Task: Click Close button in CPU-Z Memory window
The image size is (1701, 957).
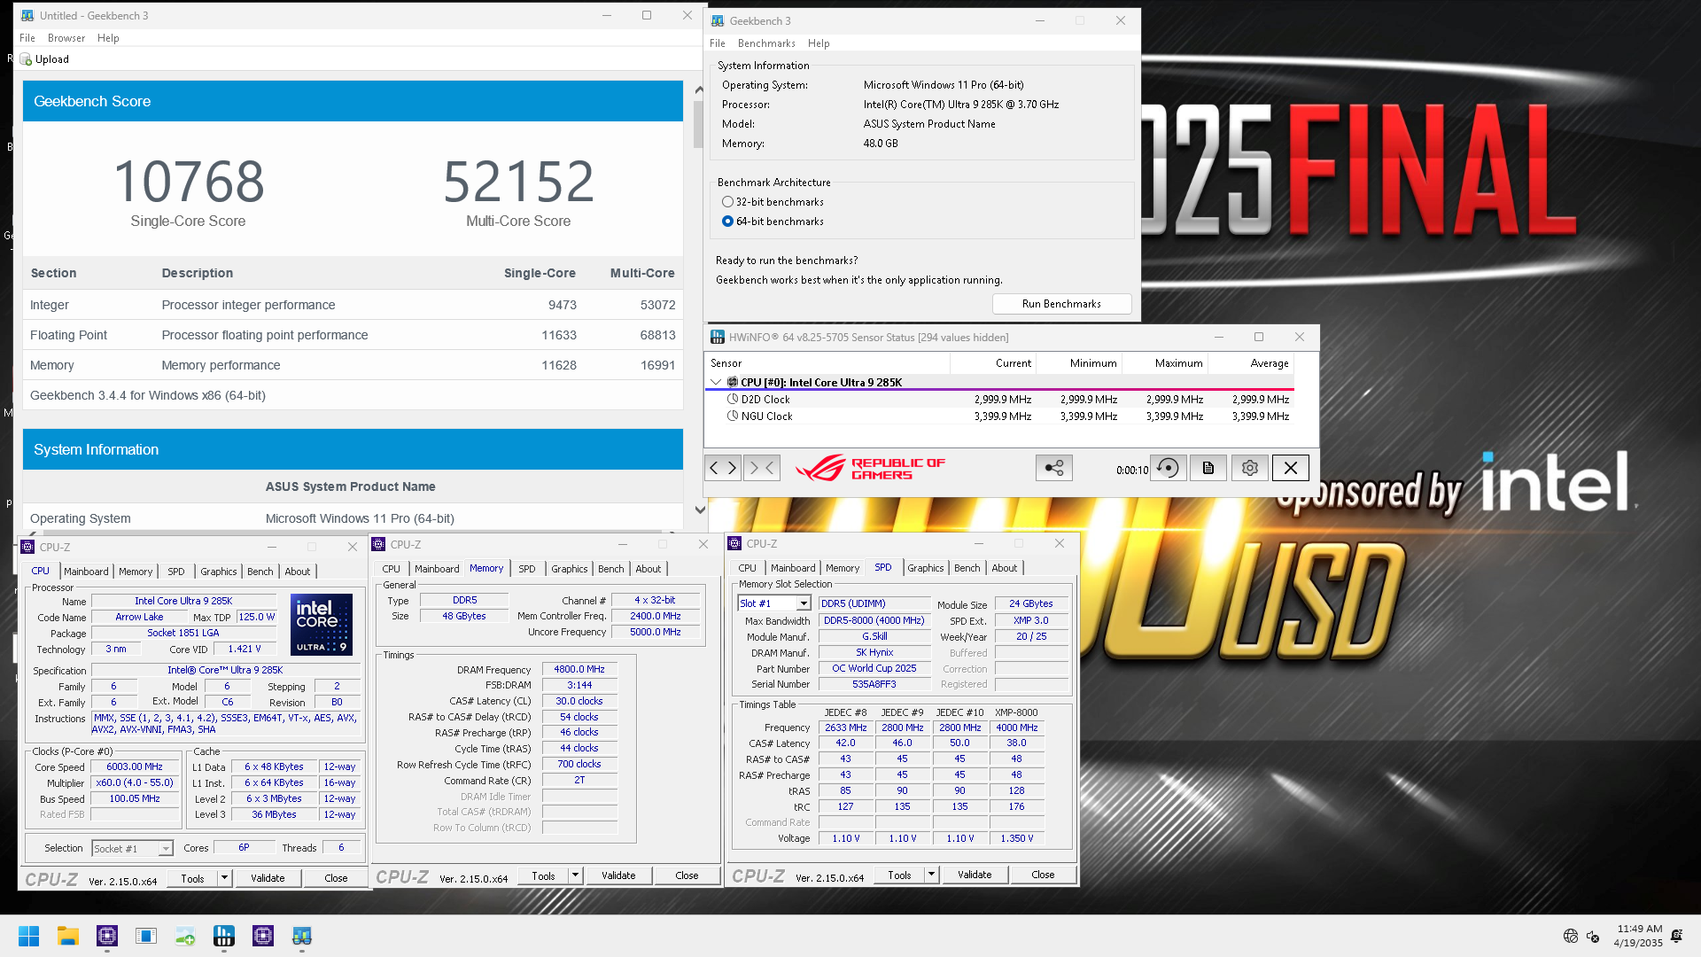Action: pyautogui.click(x=687, y=875)
